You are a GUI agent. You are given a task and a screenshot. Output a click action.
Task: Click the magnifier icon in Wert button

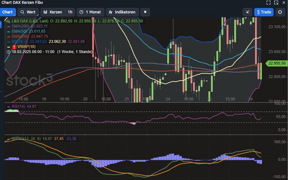point(22,12)
